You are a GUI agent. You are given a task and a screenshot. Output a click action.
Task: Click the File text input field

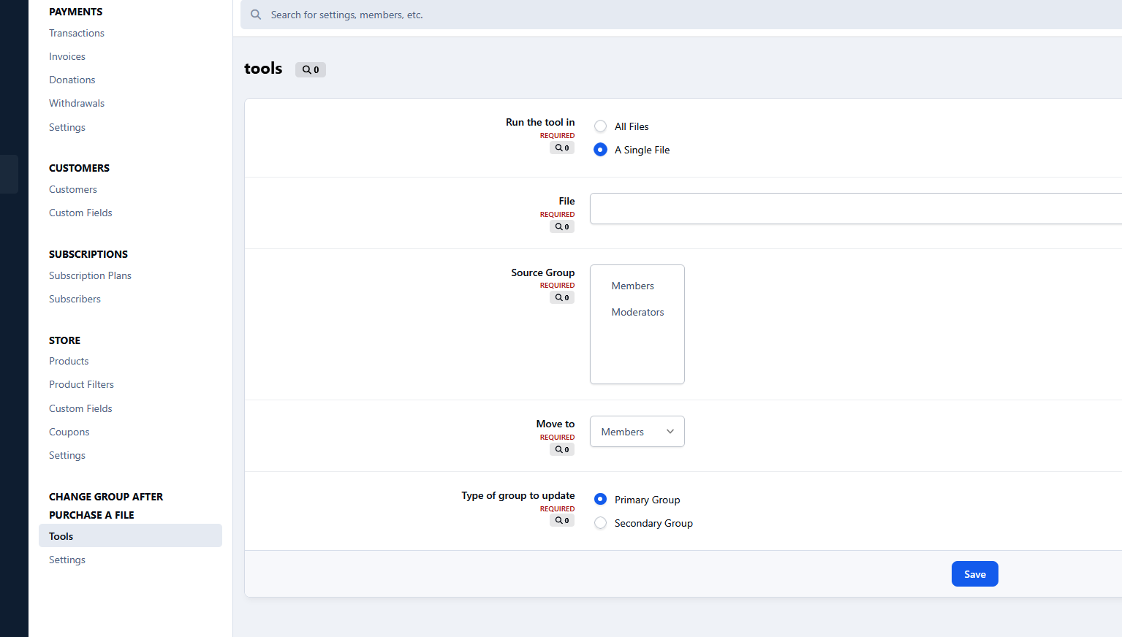855,209
